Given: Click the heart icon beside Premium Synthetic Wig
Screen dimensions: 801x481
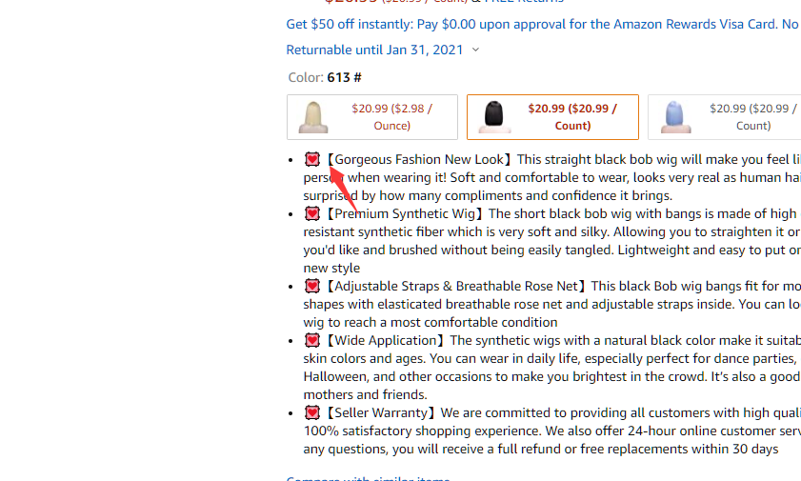Looking at the screenshot, I should tap(312, 214).
